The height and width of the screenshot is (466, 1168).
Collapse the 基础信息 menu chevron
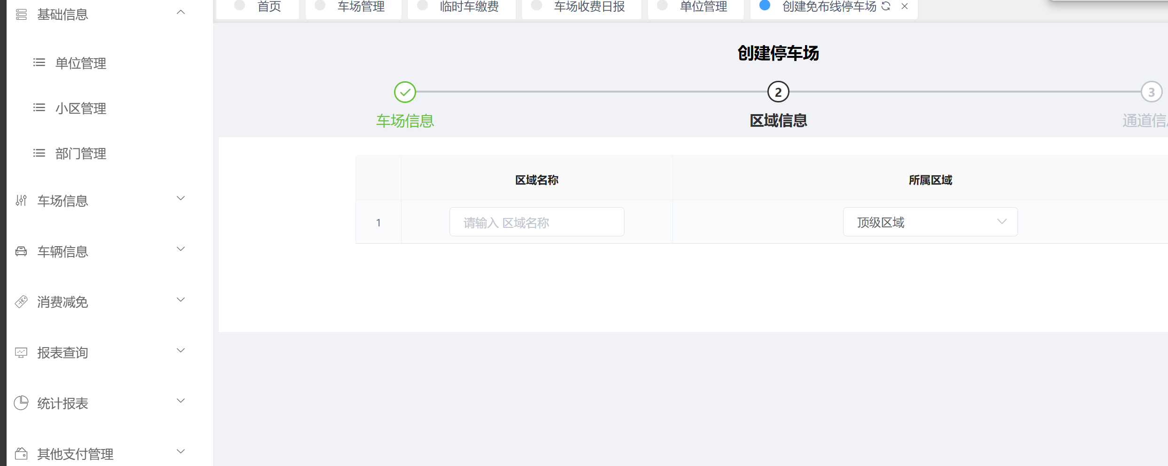[x=181, y=12]
